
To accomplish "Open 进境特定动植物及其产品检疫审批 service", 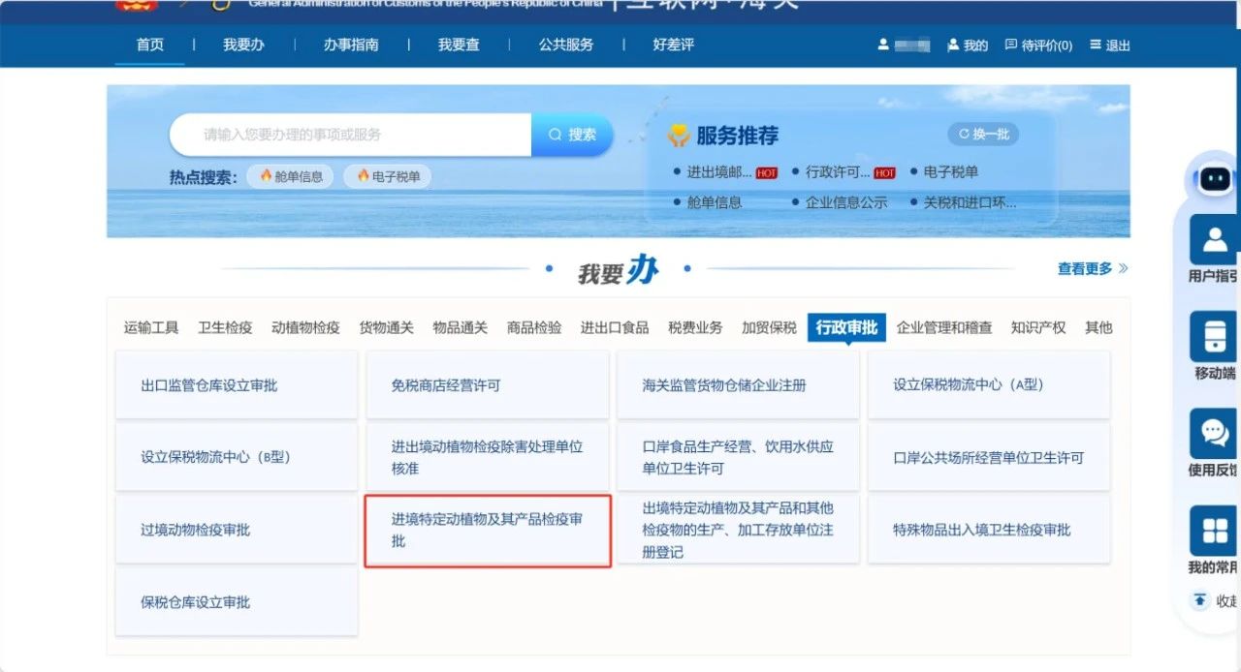I will [x=487, y=531].
